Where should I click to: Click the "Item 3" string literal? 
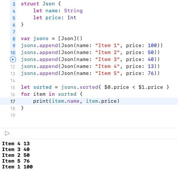(107, 59)
